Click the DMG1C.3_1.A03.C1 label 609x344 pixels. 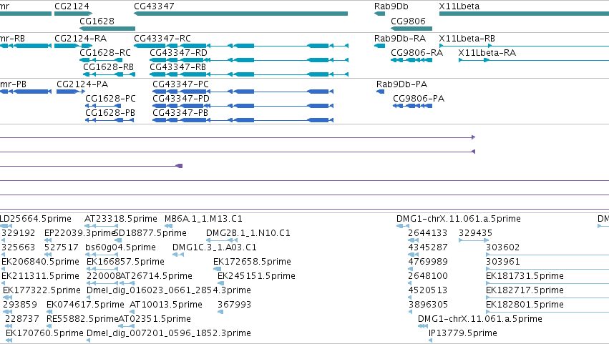click(x=215, y=247)
